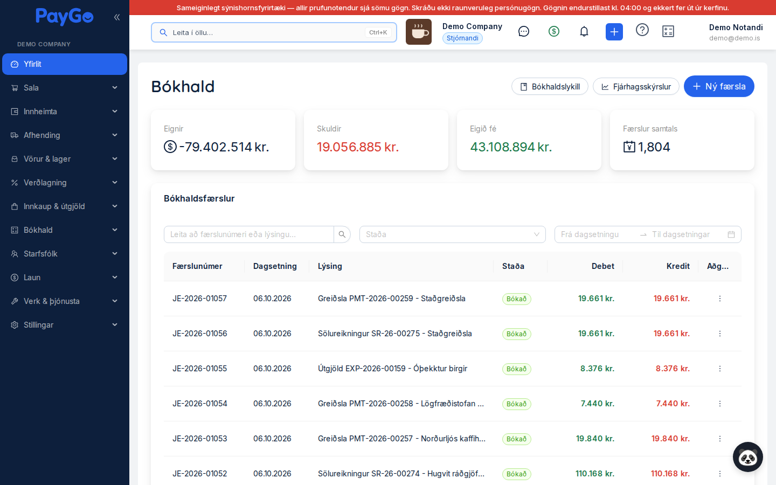Image resolution: width=776 pixels, height=485 pixels.
Task: Open Demo Notandi user profile
Action: (736, 32)
